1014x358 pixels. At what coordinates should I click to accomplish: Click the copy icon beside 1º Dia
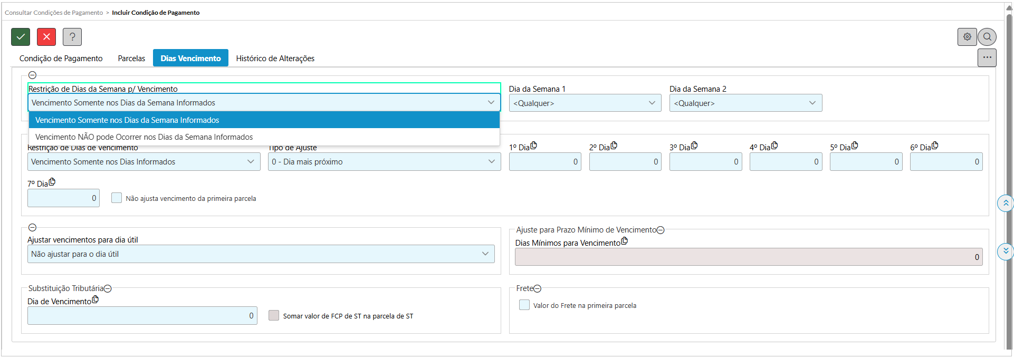tap(534, 146)
